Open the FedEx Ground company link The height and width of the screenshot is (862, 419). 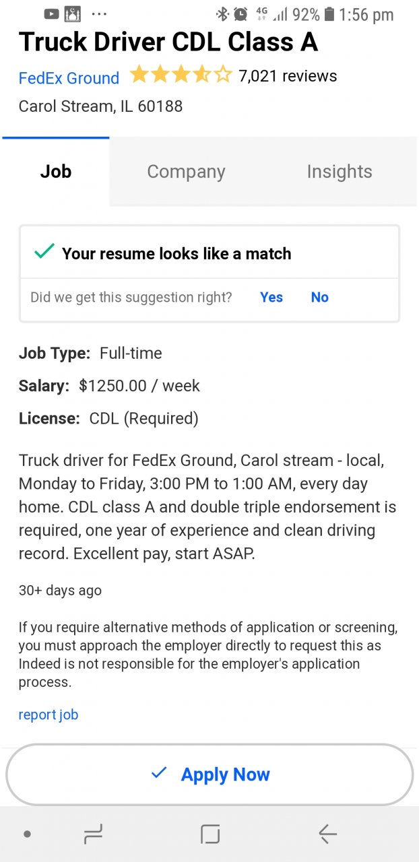pyautogui.click(x=69, y=78)
